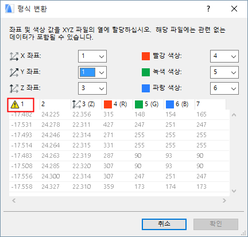The height and width of the screenshot is (237, 248).
Task: Click cell value 148
Action: click(x=139, y=114)
